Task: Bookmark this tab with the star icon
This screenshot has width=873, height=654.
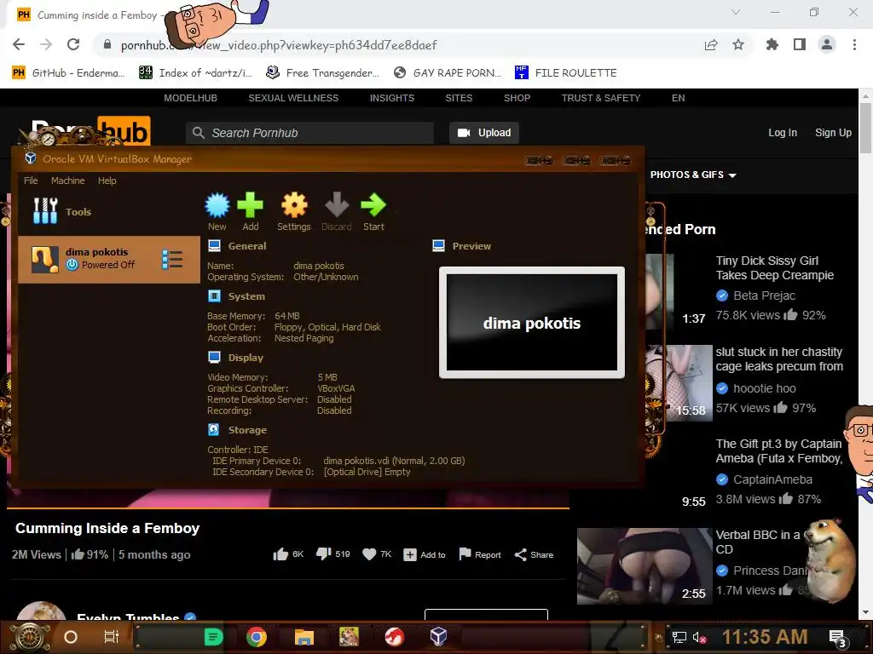Action: 738,44
